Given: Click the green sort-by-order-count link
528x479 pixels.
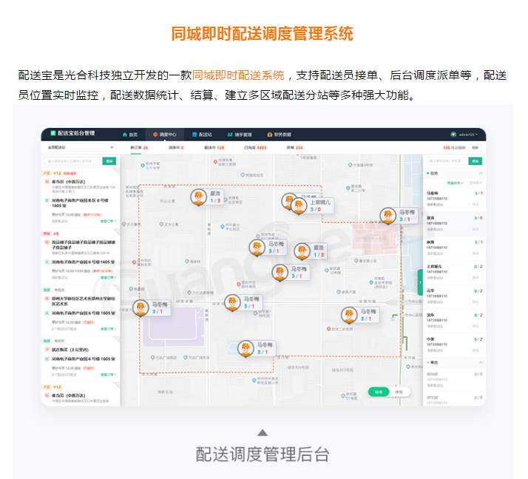Looking at the screenshot, I should (456, 183).
